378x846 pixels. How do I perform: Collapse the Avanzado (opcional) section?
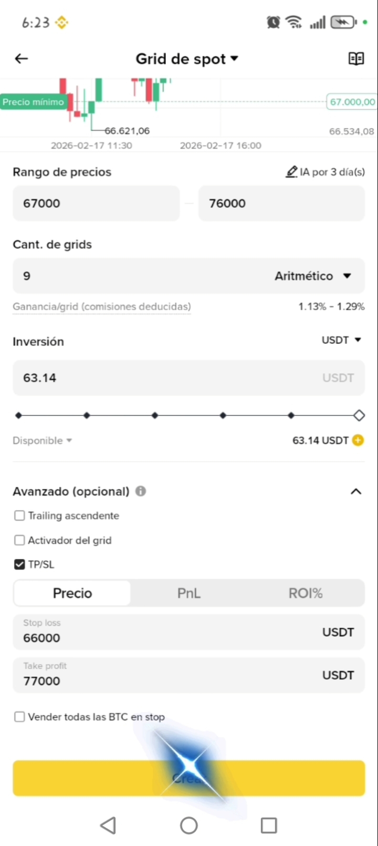coord(356,492)
